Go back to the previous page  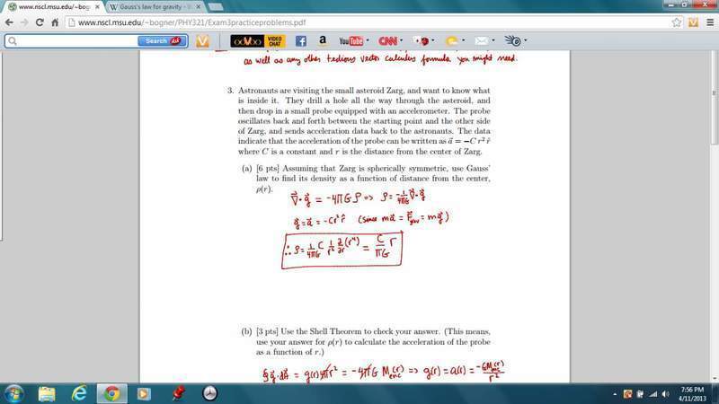pyautogui.click(x=8, y=22)
